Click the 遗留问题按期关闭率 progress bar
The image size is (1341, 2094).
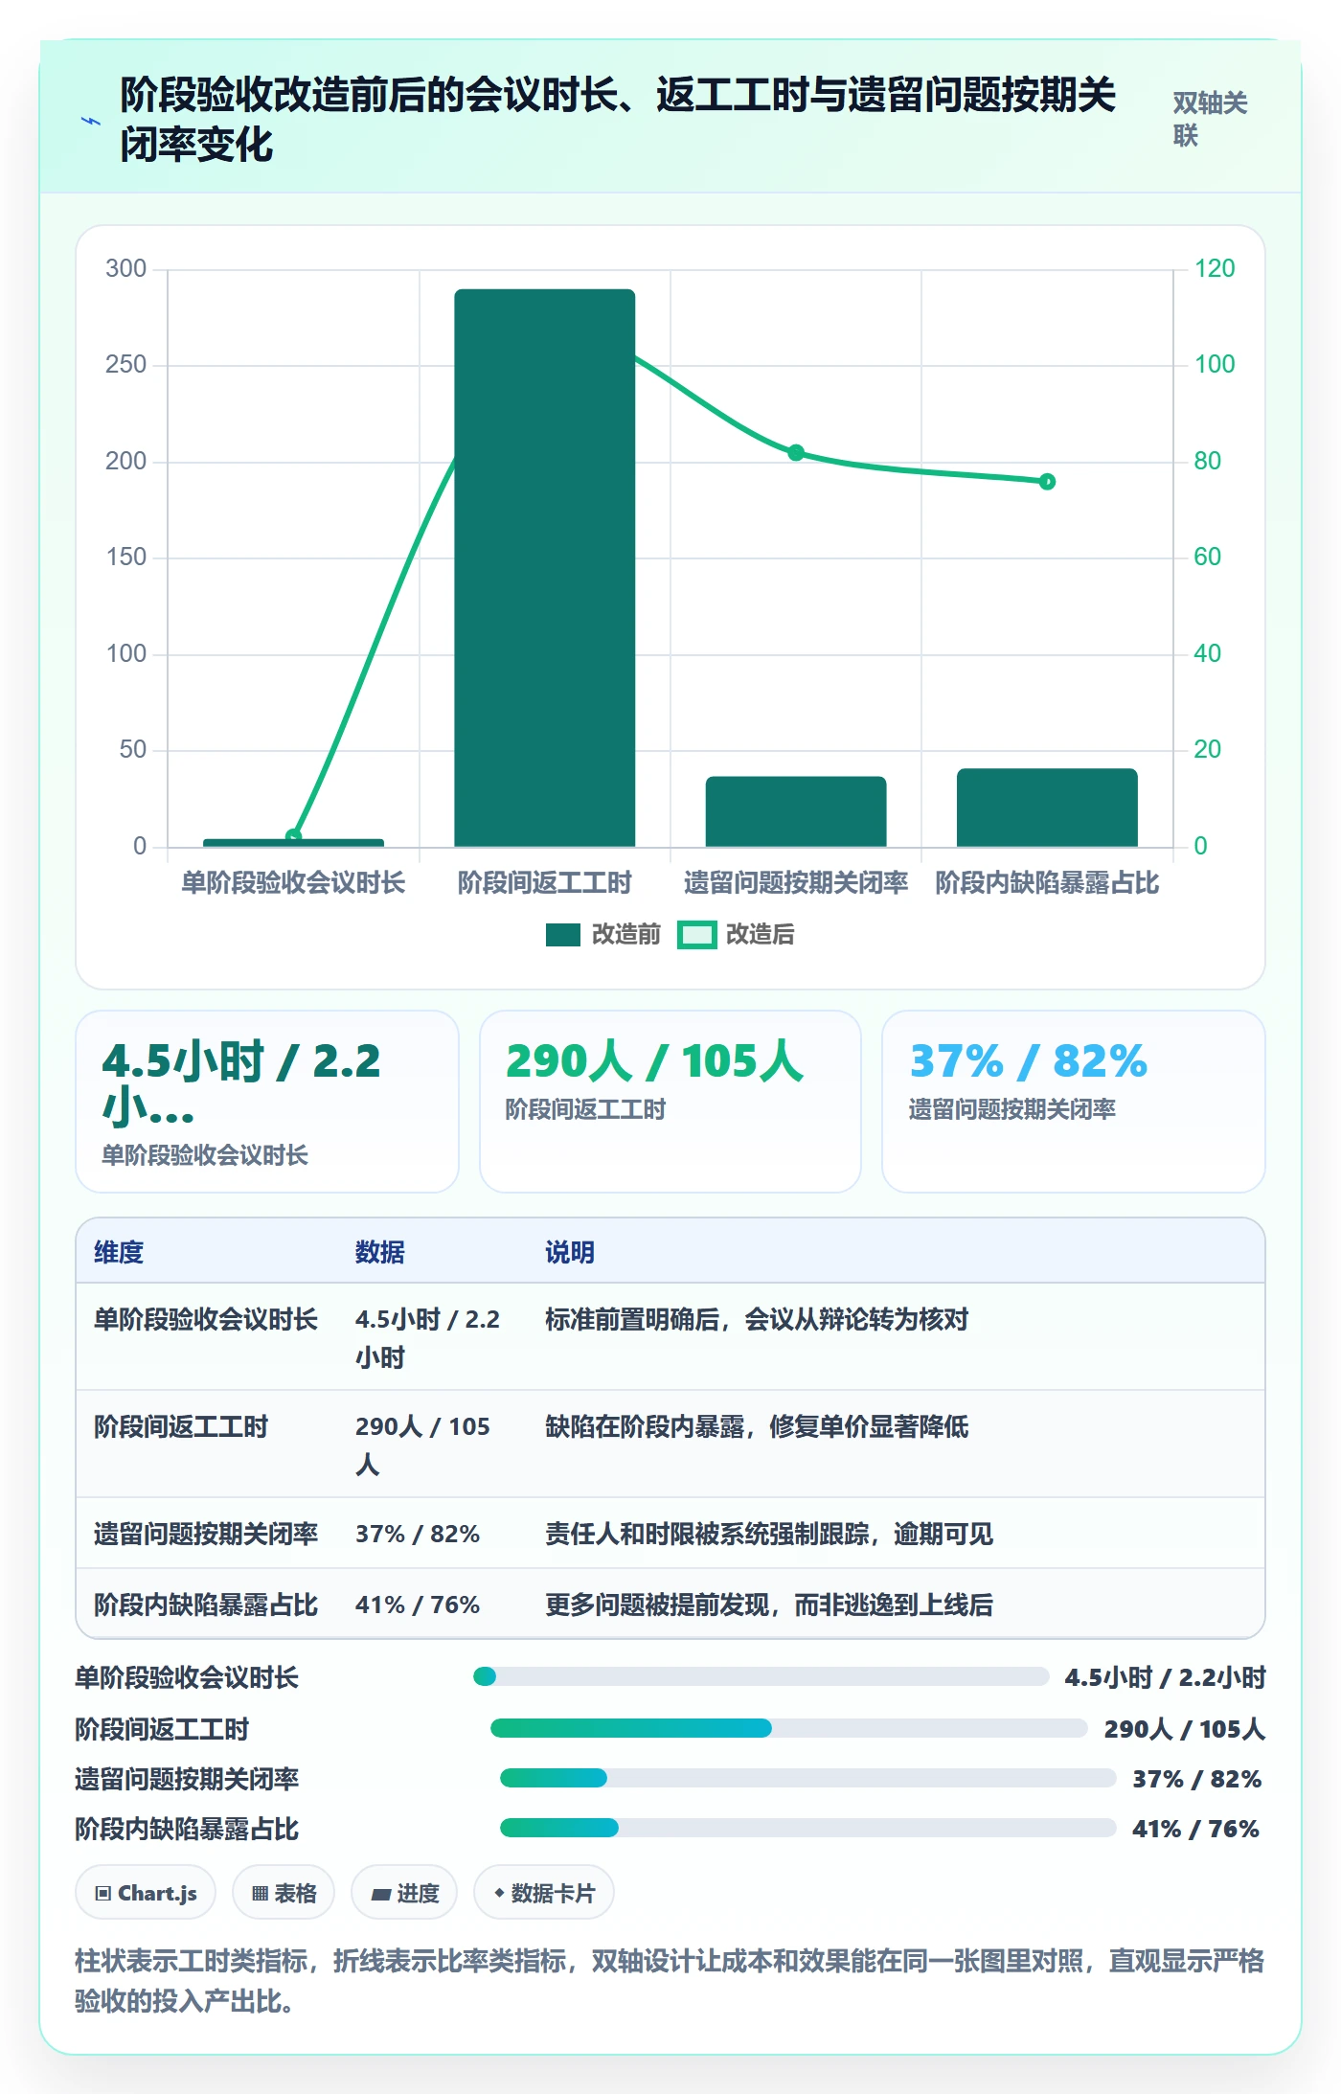(x=808, y=1778)
